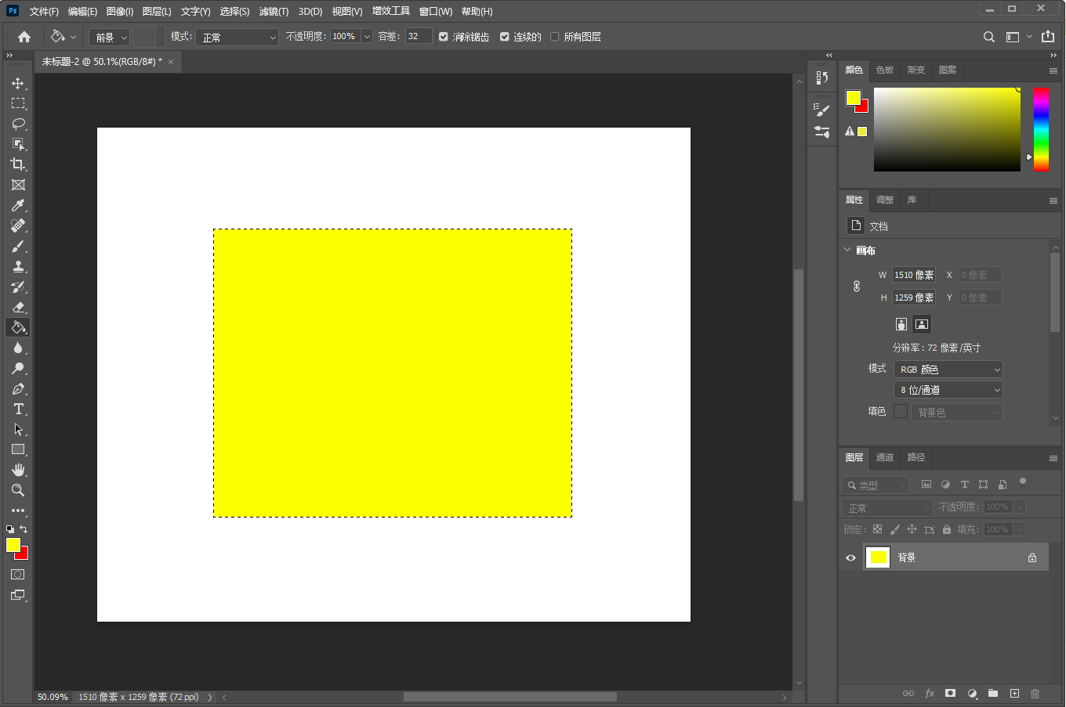Swap foreground and background colors
1066x707 pixels.
coord(24,529)
